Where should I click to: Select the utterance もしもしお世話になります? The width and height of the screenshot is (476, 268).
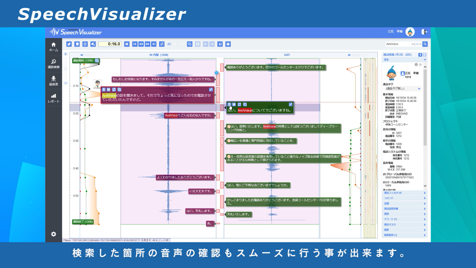coord(163,79)
